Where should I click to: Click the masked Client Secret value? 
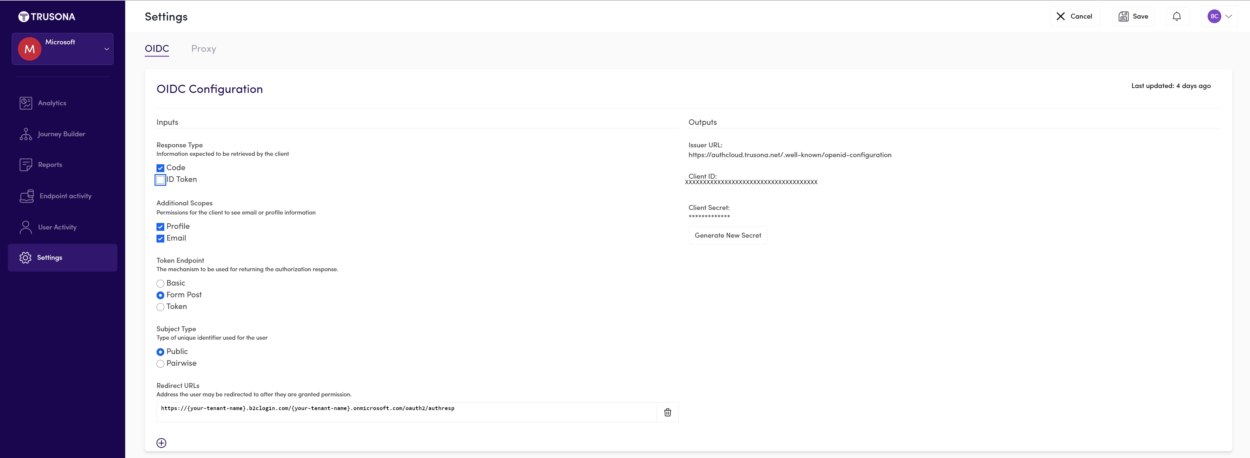tap(709, 216)
